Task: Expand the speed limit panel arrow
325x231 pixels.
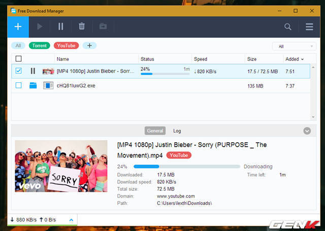Action: coord(71,220)
